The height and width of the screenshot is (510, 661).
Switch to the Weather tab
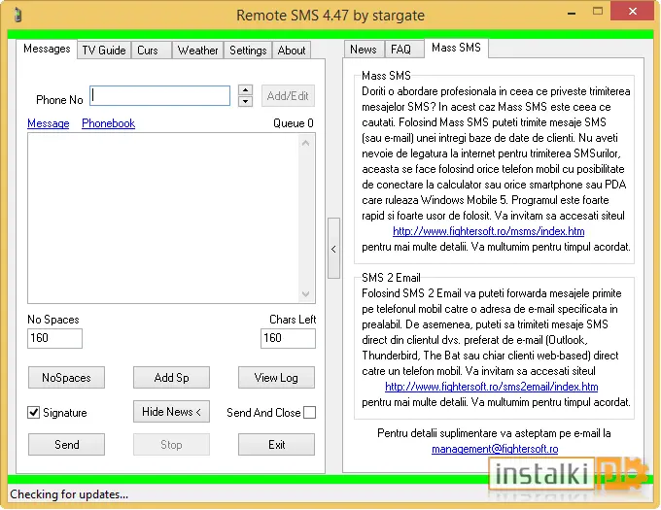(x=197, y=51)
